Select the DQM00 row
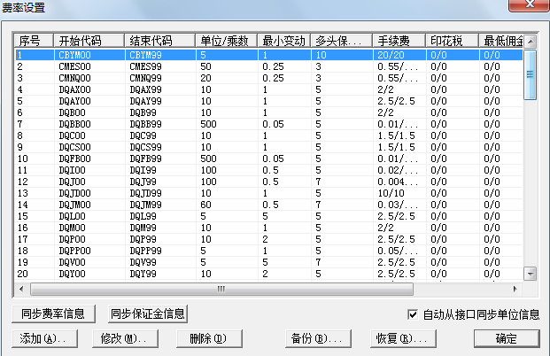550x356 pixels. pos(268,228)
